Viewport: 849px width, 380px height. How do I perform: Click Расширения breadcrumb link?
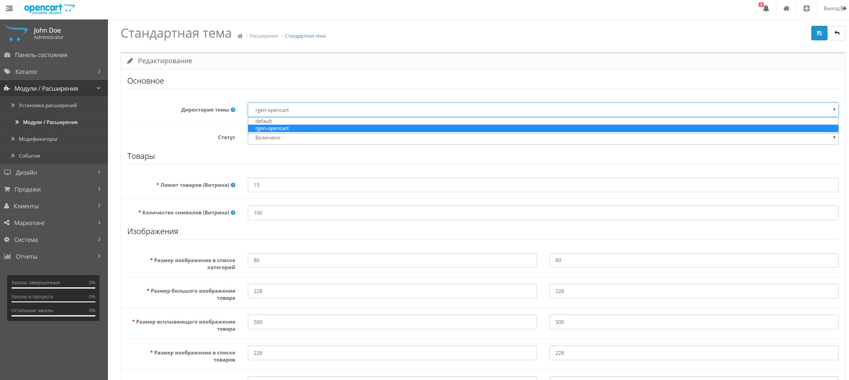point(264,36)
